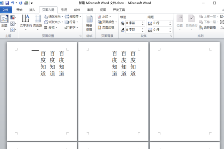Open the 选择窗格 (Selection Pane) button
224x149 pixels.
click(x=208, y=27)
